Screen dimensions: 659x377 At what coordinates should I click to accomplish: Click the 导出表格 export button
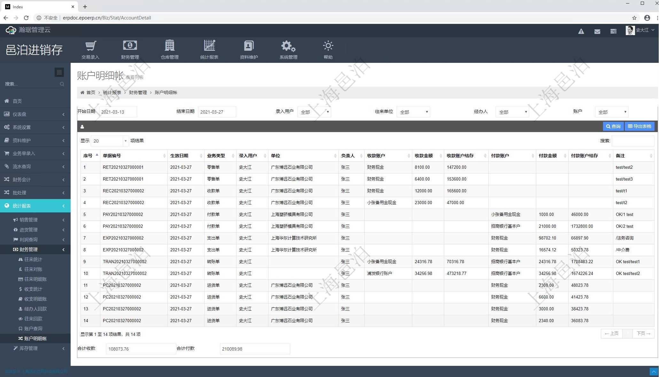click(x=640, y=126)
